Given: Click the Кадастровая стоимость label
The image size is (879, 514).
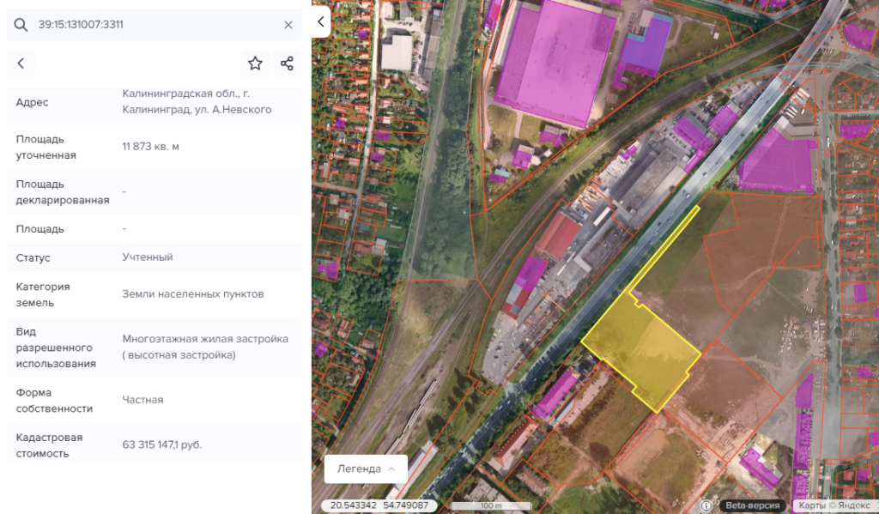Looking at the screenshot, I should pos(49,445).
